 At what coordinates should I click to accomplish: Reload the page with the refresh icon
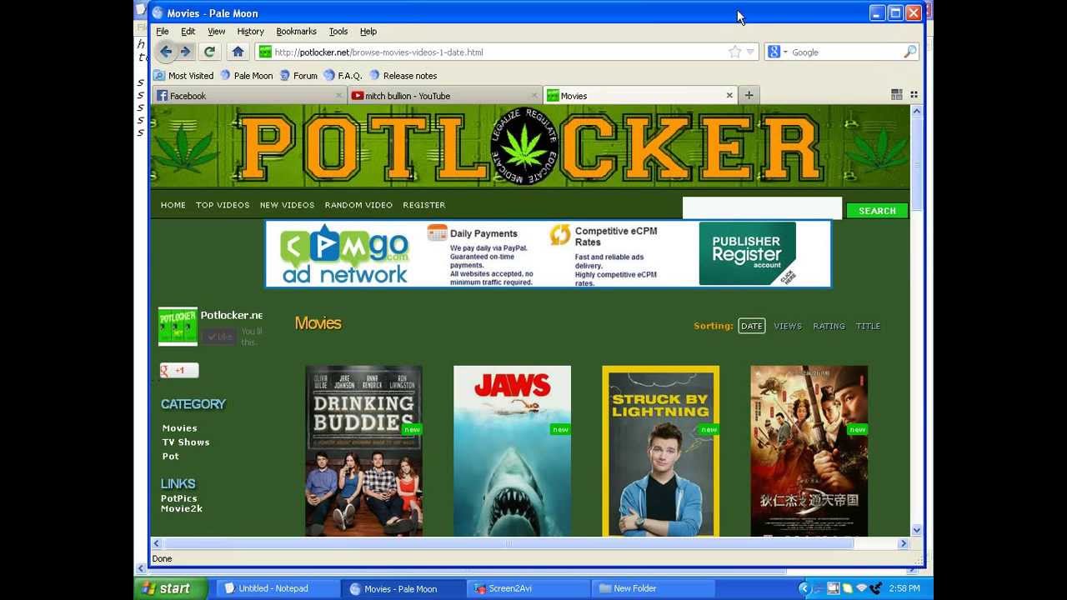tap(209, 52)
